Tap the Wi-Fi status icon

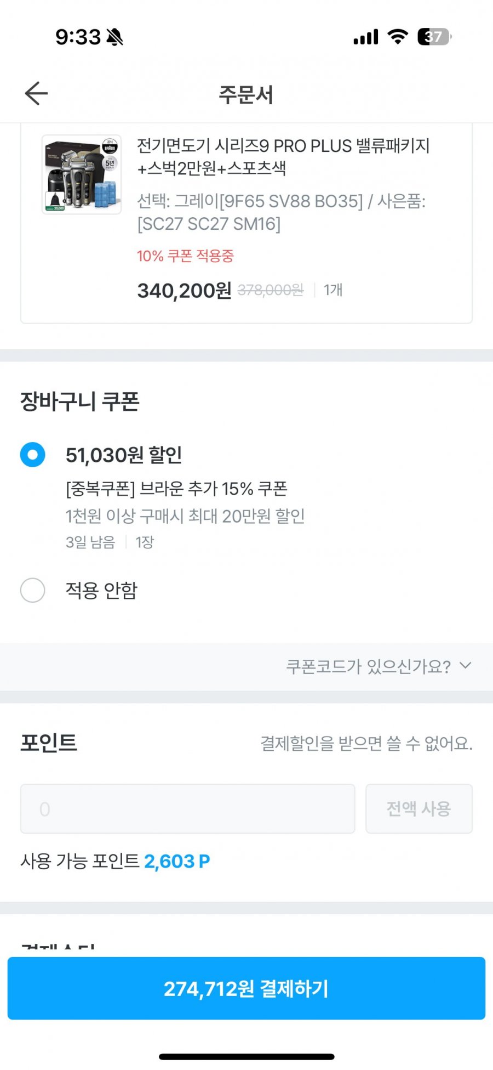coord(397,37)
